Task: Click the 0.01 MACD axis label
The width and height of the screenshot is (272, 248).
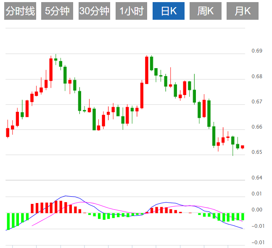Action: tap(257, 193)
